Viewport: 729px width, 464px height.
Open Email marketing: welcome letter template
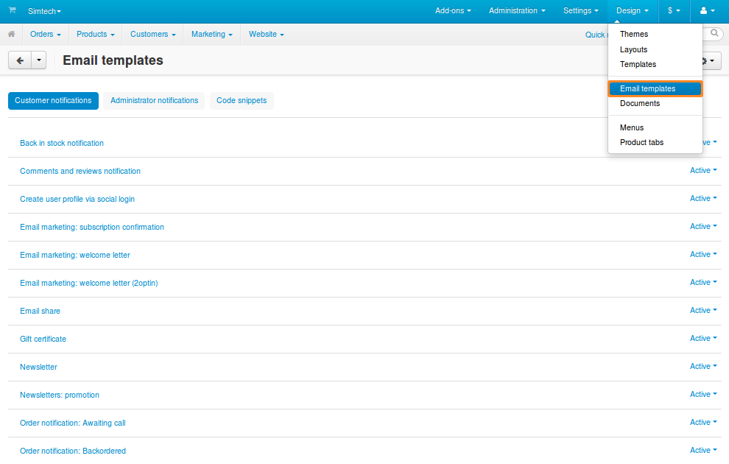[x=75, y=255]
